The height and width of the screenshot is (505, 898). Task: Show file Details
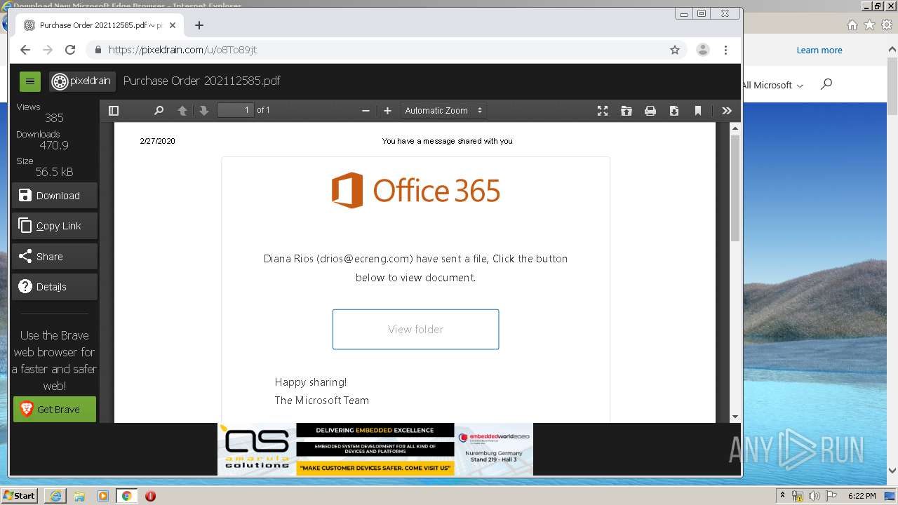pos(55,287)
